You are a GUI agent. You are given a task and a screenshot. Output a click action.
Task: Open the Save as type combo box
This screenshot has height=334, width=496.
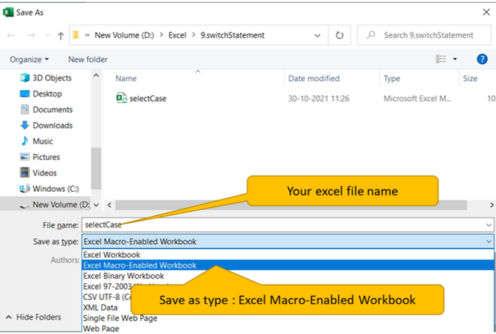coord(288,242)
